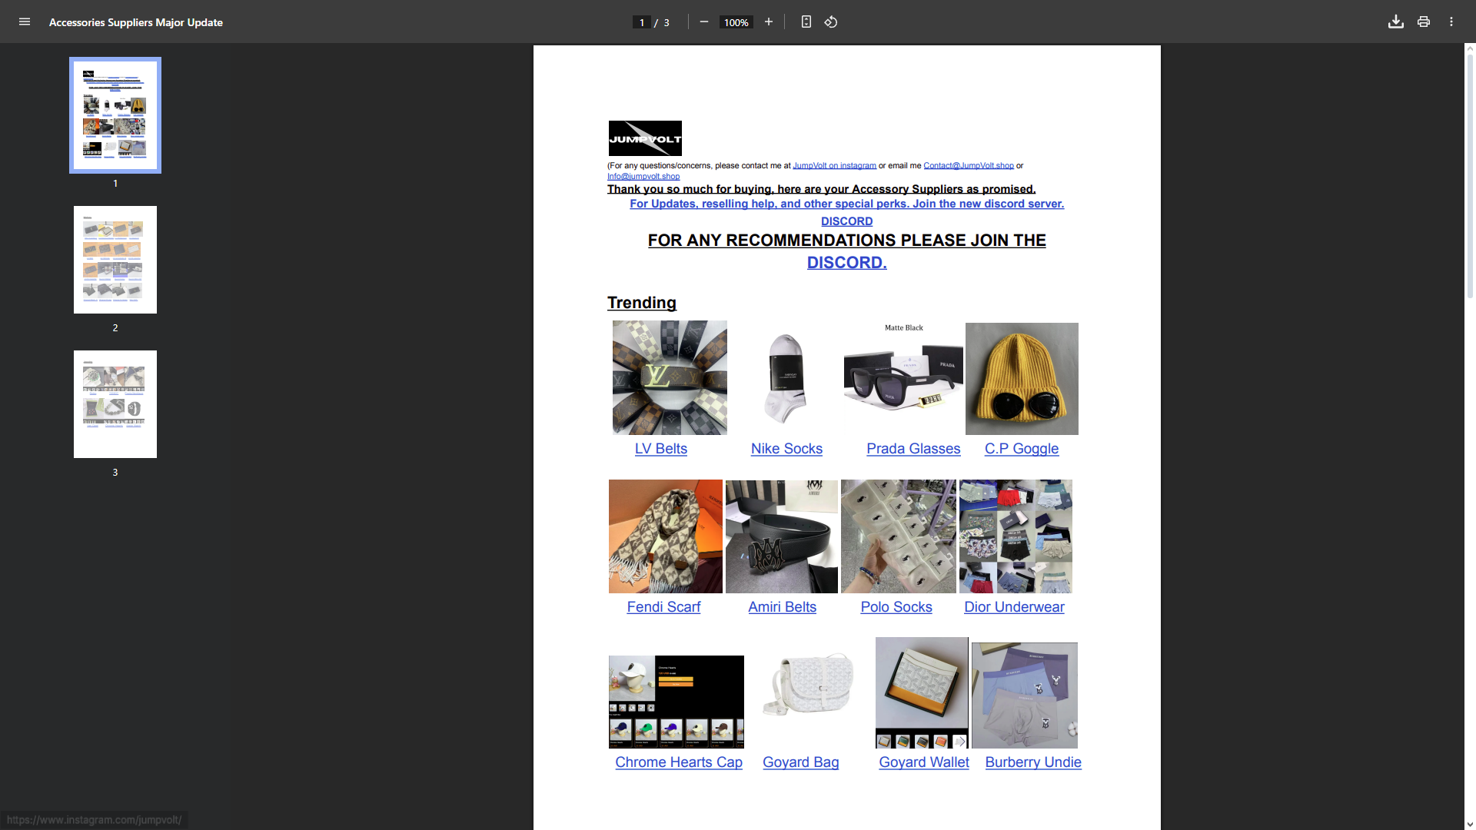The width and height of the screenshot is (1476, 830).
Task: Click the fit to page icon
Action: 806,22
